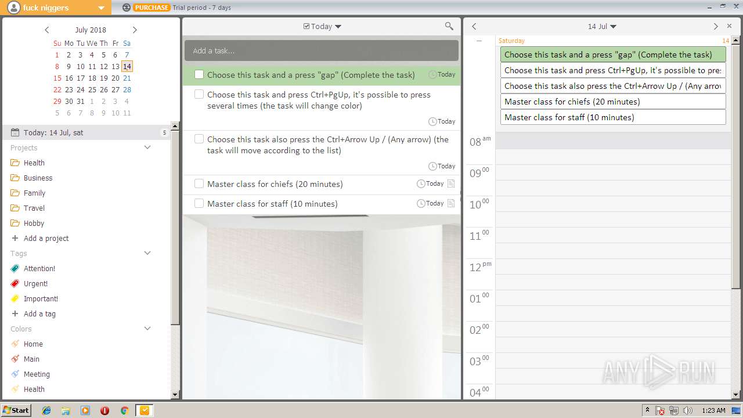Image resolution: width=743 pixels, height=418 pixels.
Task: Click the Add a task input field
Action: pyautogui.click(x=322, y=51)
